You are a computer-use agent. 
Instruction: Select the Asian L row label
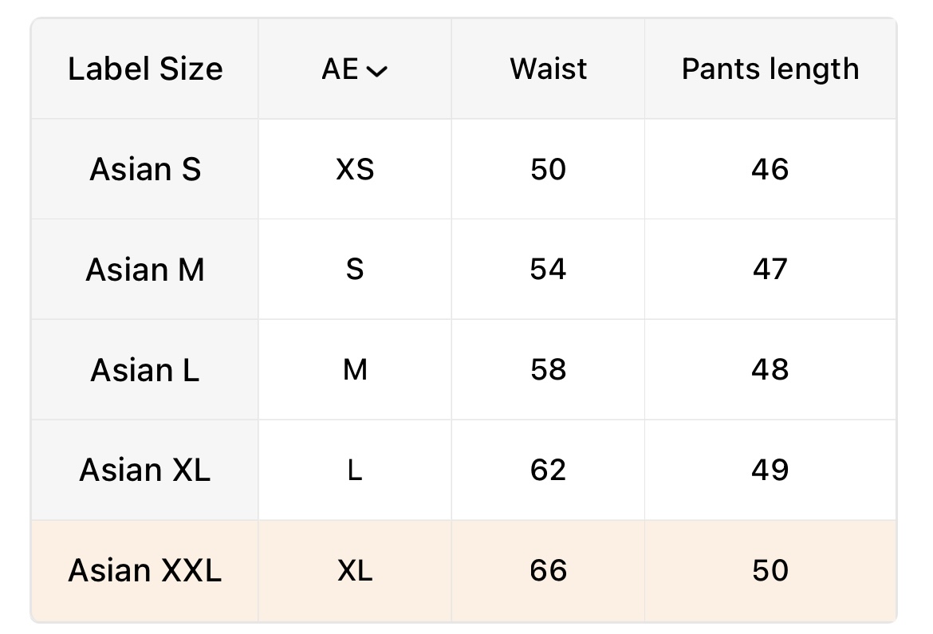[145, 370]
